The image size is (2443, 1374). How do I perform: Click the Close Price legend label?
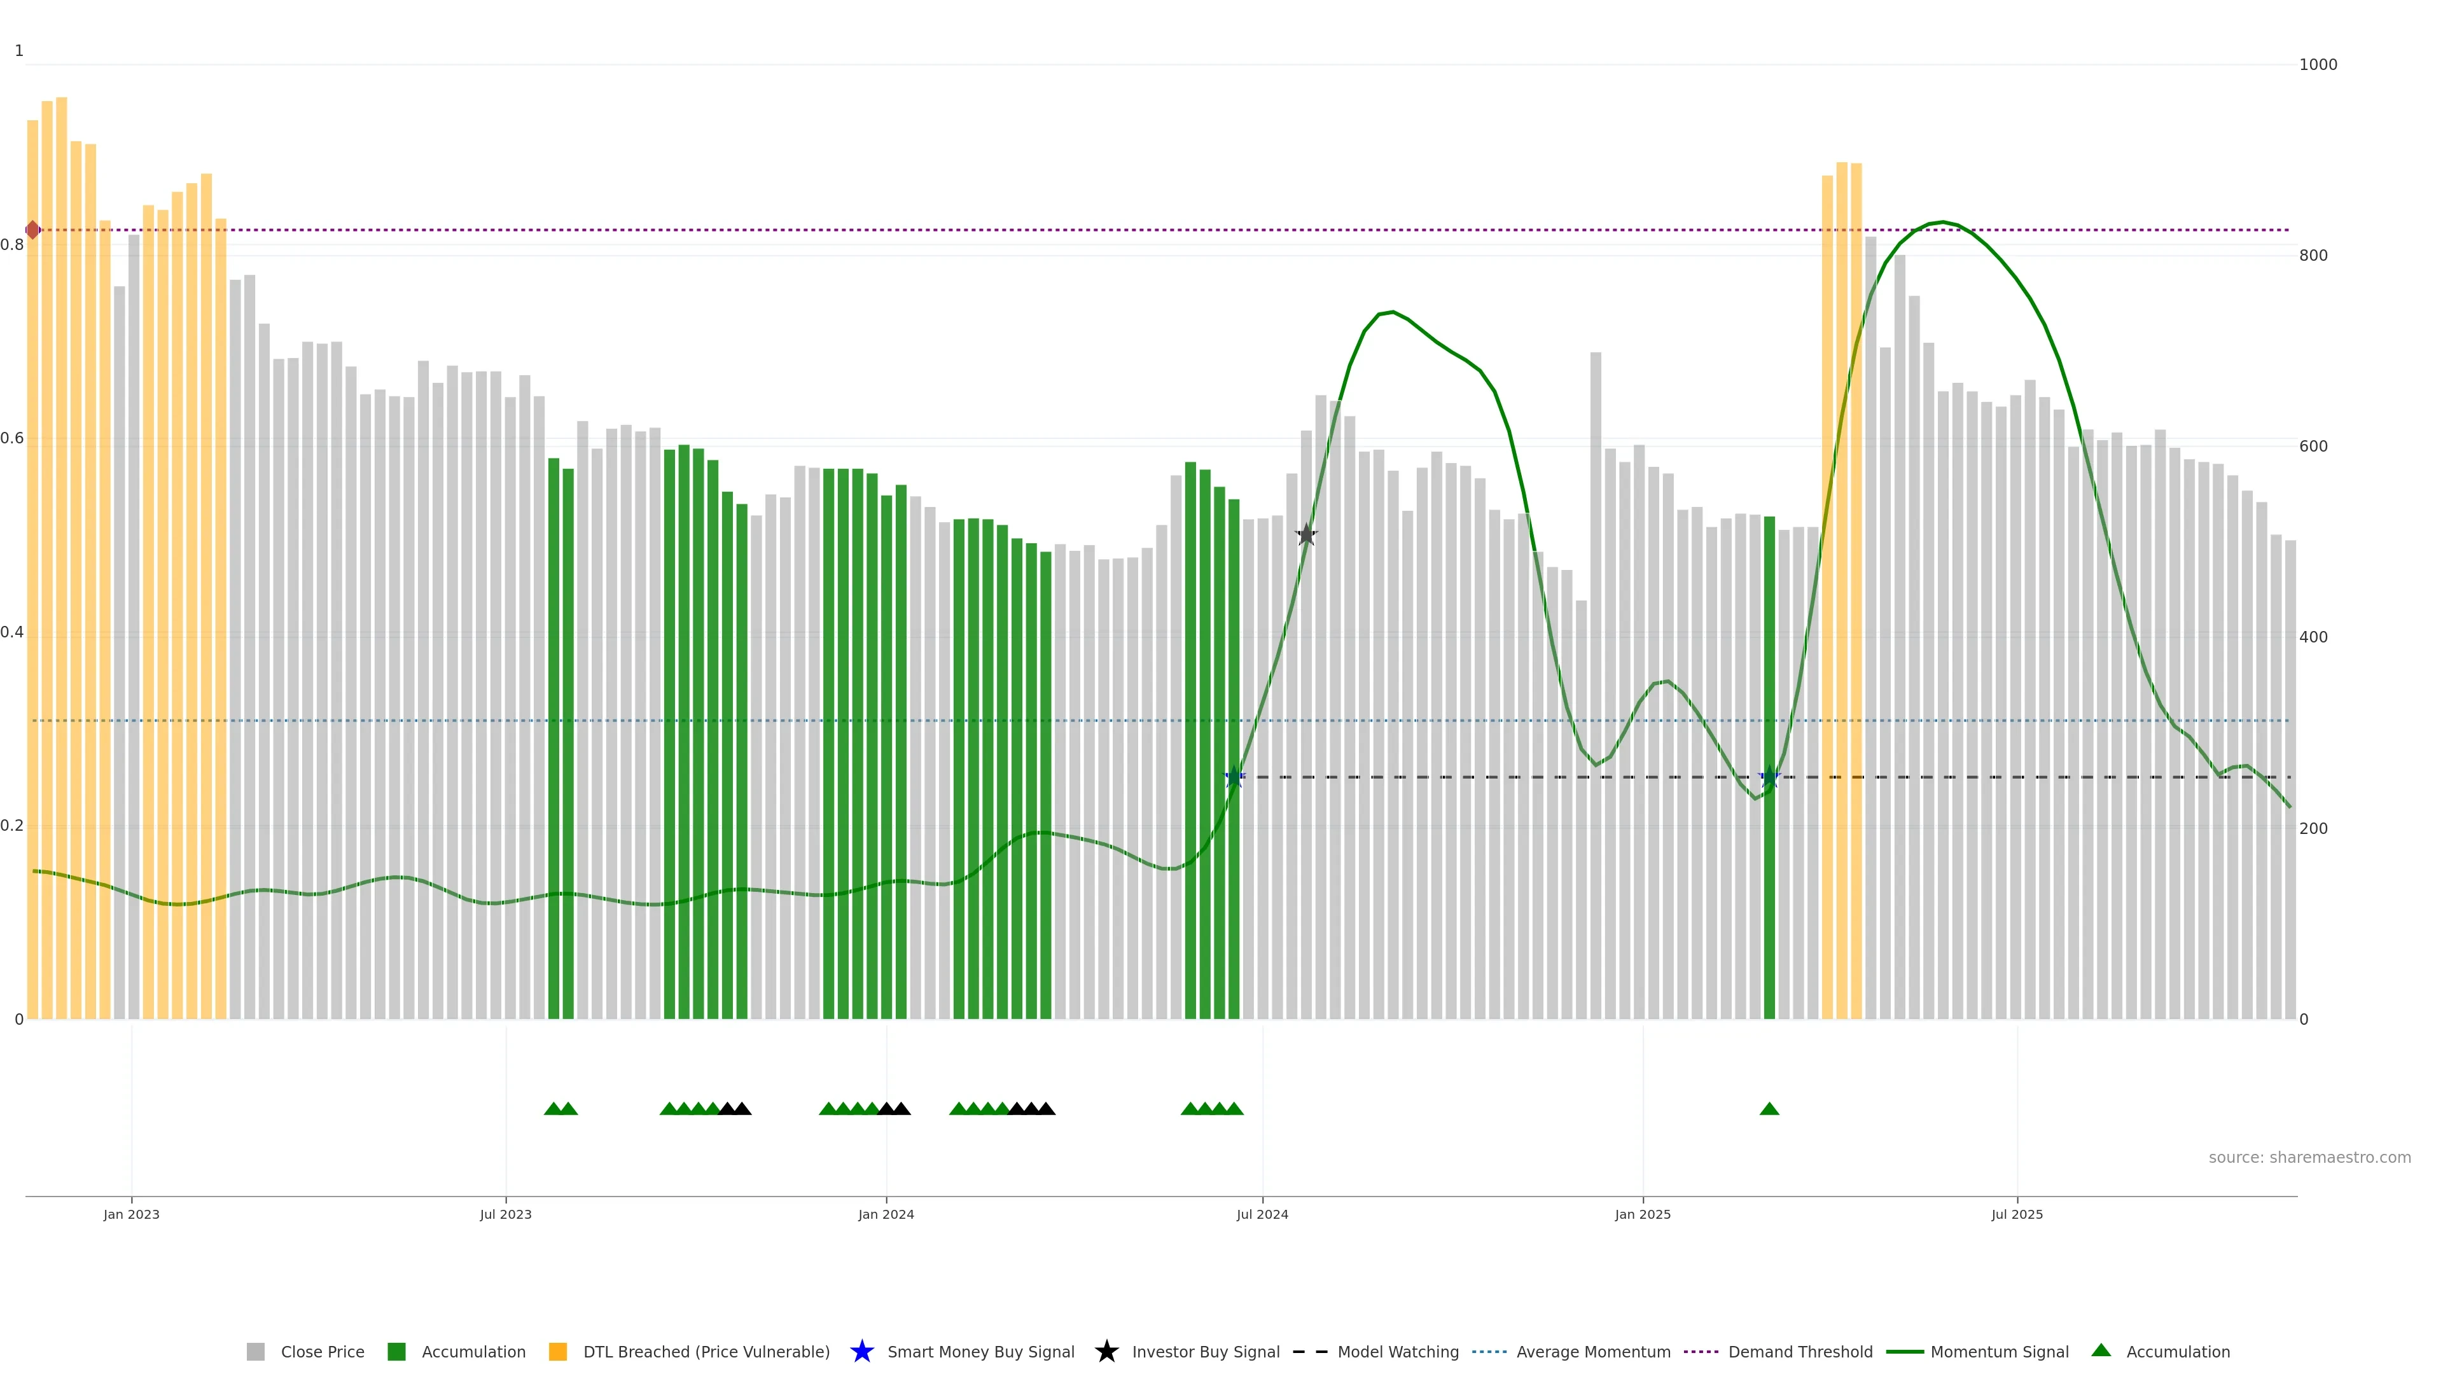point(323,1351)
